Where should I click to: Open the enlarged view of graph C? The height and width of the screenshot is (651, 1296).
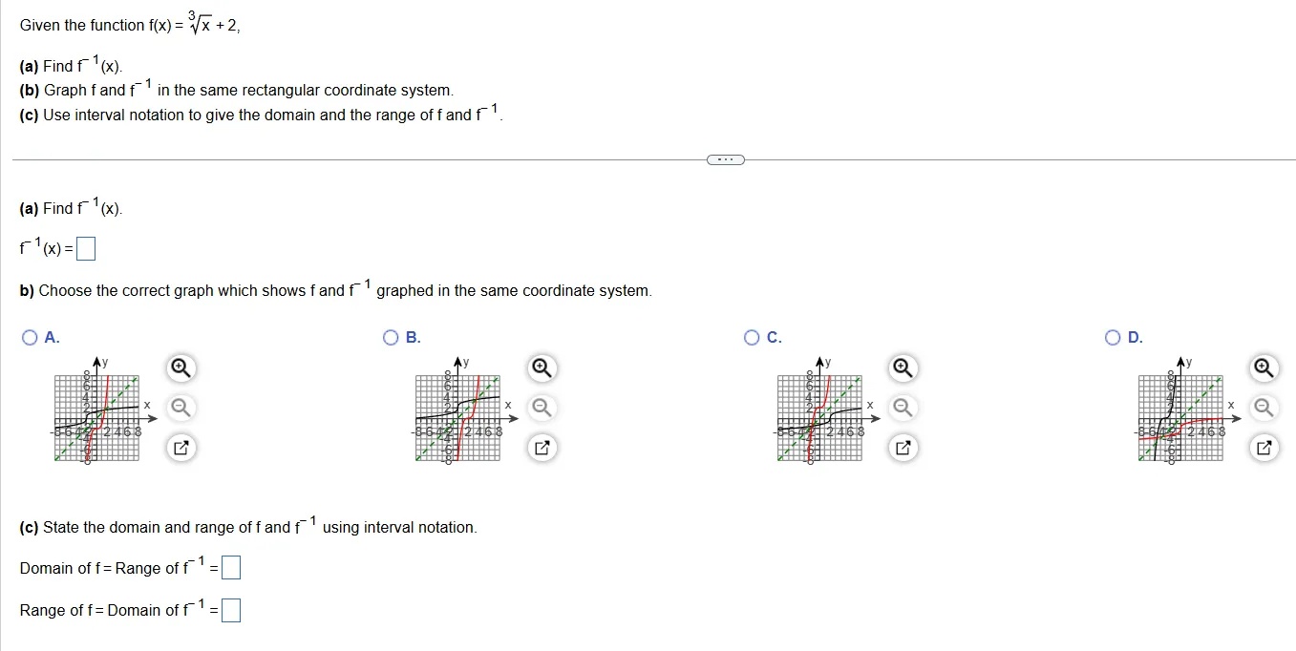[x=902, y=448]
